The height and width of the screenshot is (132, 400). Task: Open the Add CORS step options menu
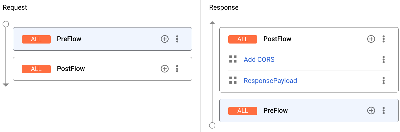pos(384,60)
